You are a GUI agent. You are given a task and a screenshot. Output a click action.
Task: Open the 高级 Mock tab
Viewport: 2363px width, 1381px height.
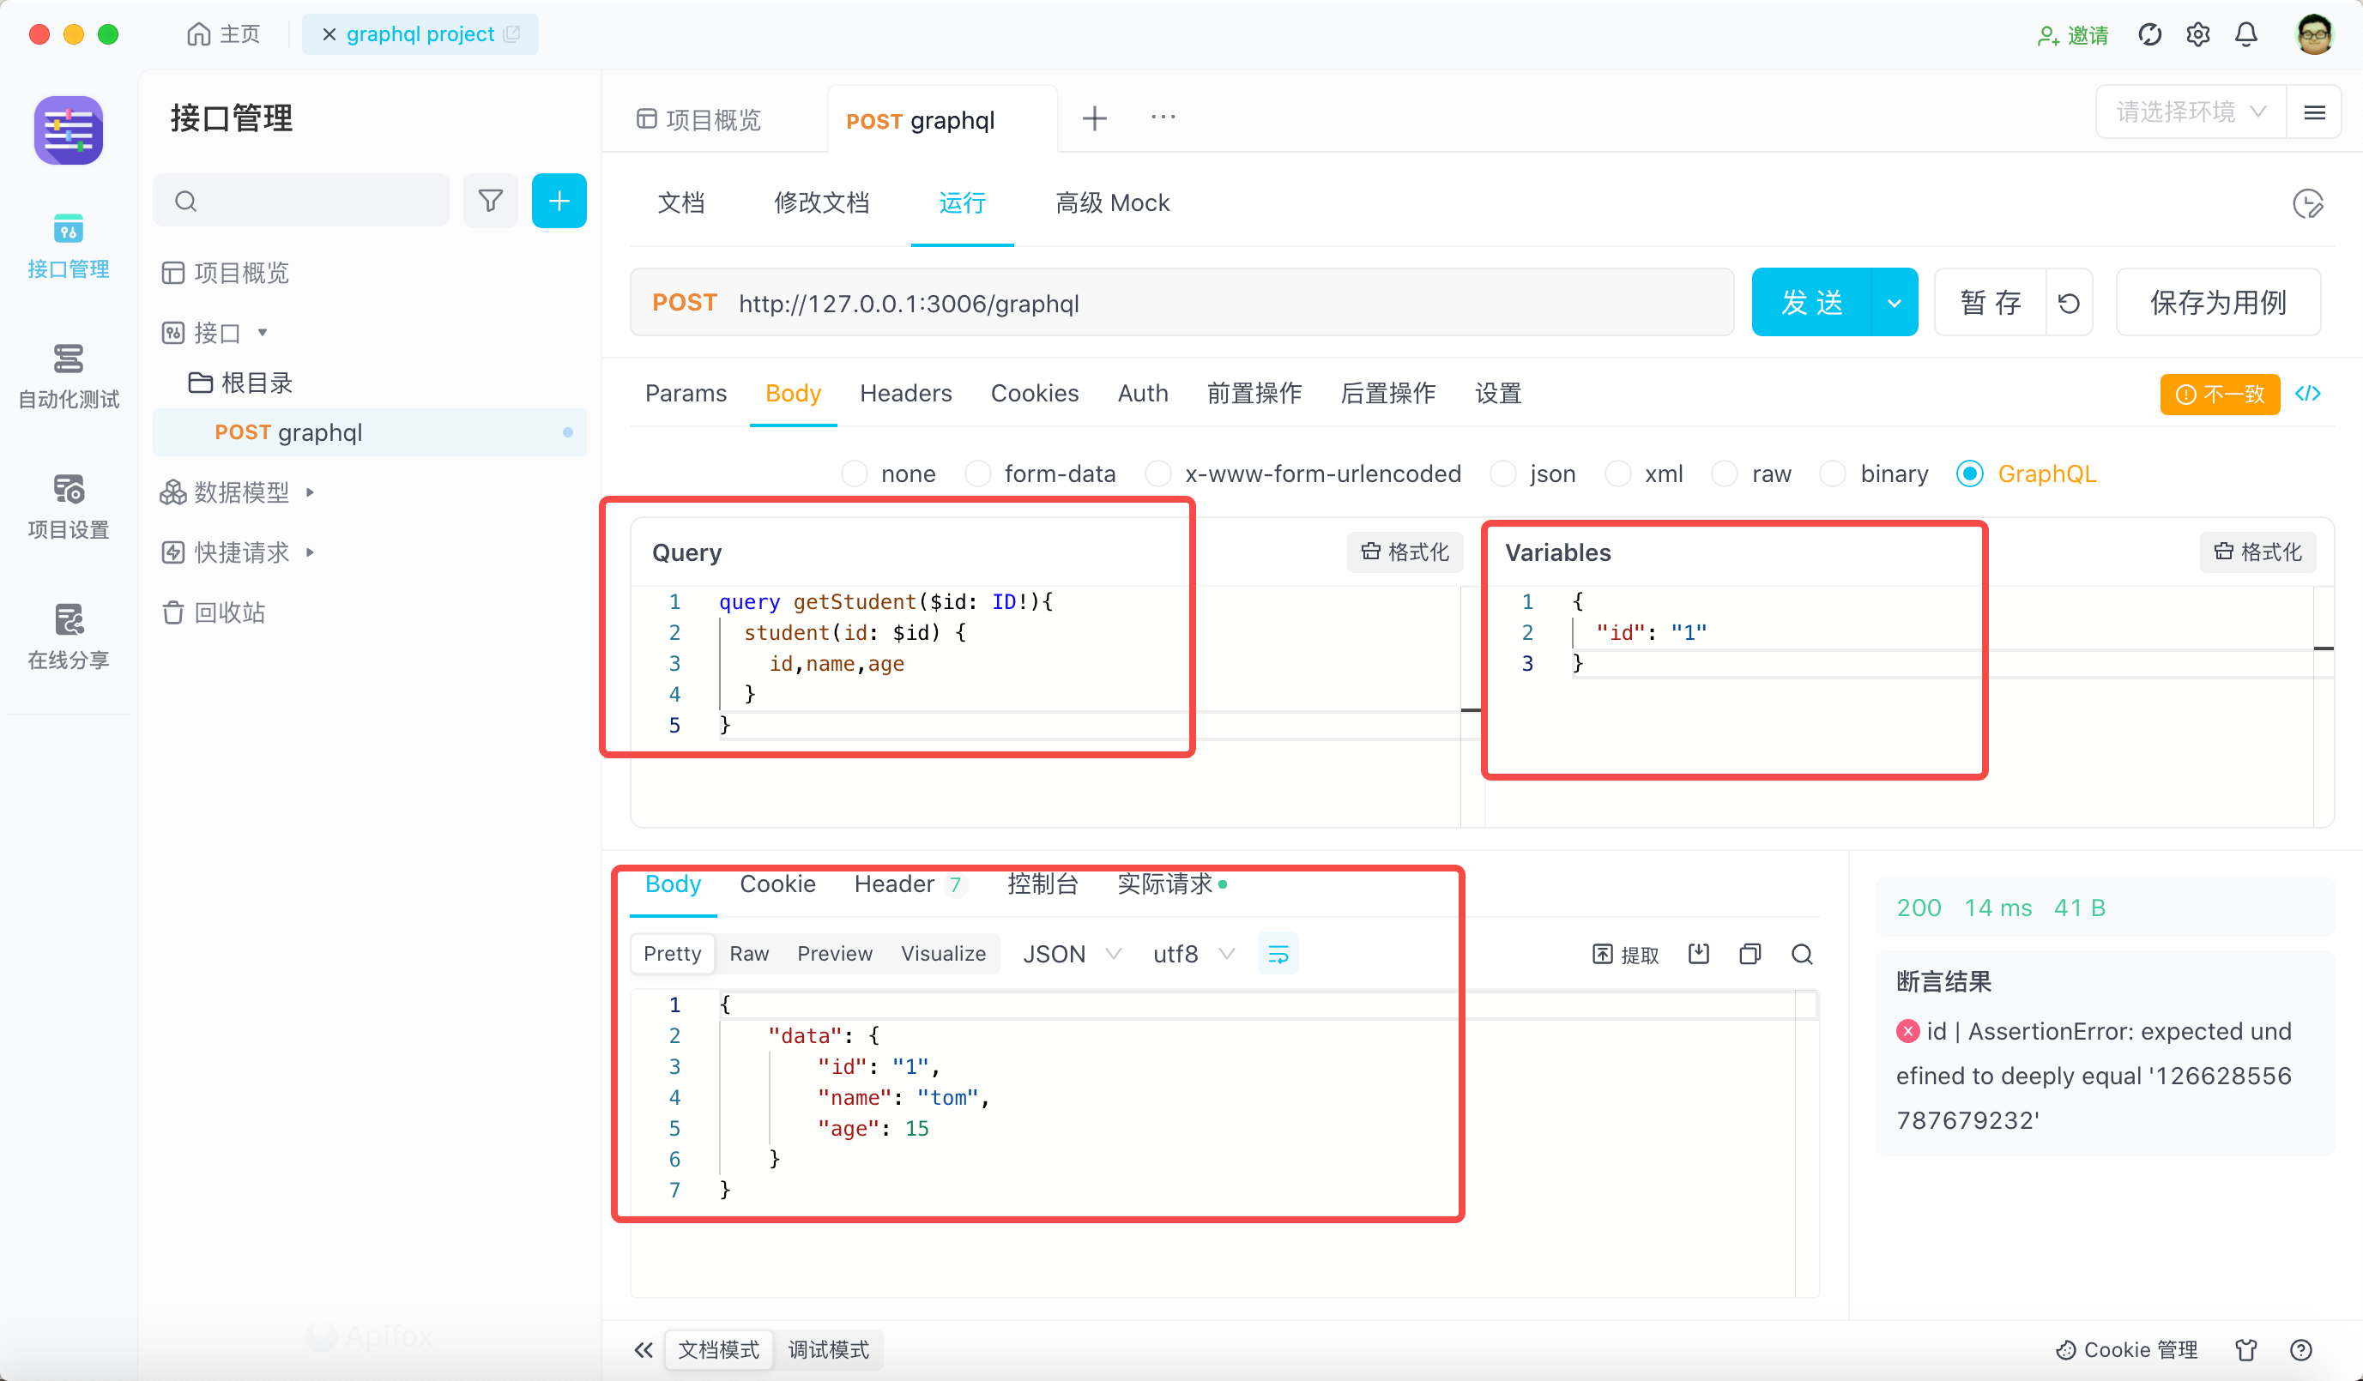tap(1112, 202)
